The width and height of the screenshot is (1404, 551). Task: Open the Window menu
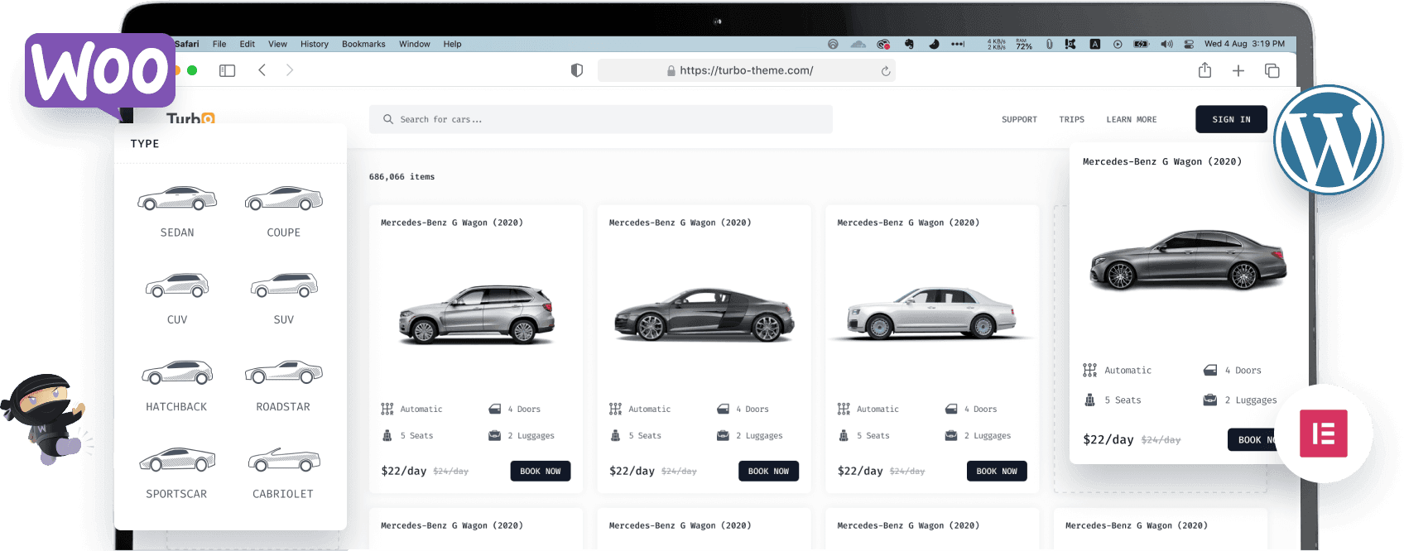tap(415, 44)
